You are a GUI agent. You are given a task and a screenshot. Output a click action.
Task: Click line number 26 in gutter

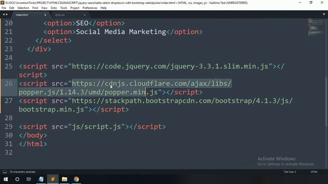[x=9, y=84]
